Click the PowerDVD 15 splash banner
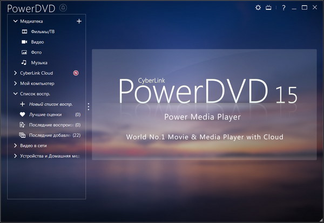 tap(204, 104)
